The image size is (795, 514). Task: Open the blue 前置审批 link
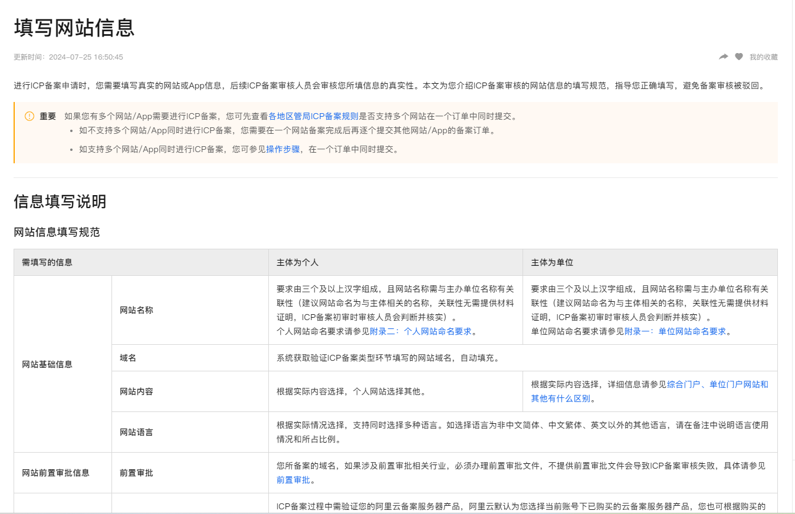tap(293, 480)
